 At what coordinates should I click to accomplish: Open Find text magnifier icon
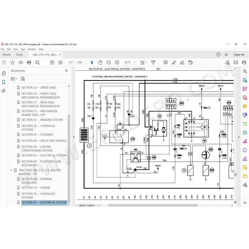pyautogui.click(x=38, y=62)
